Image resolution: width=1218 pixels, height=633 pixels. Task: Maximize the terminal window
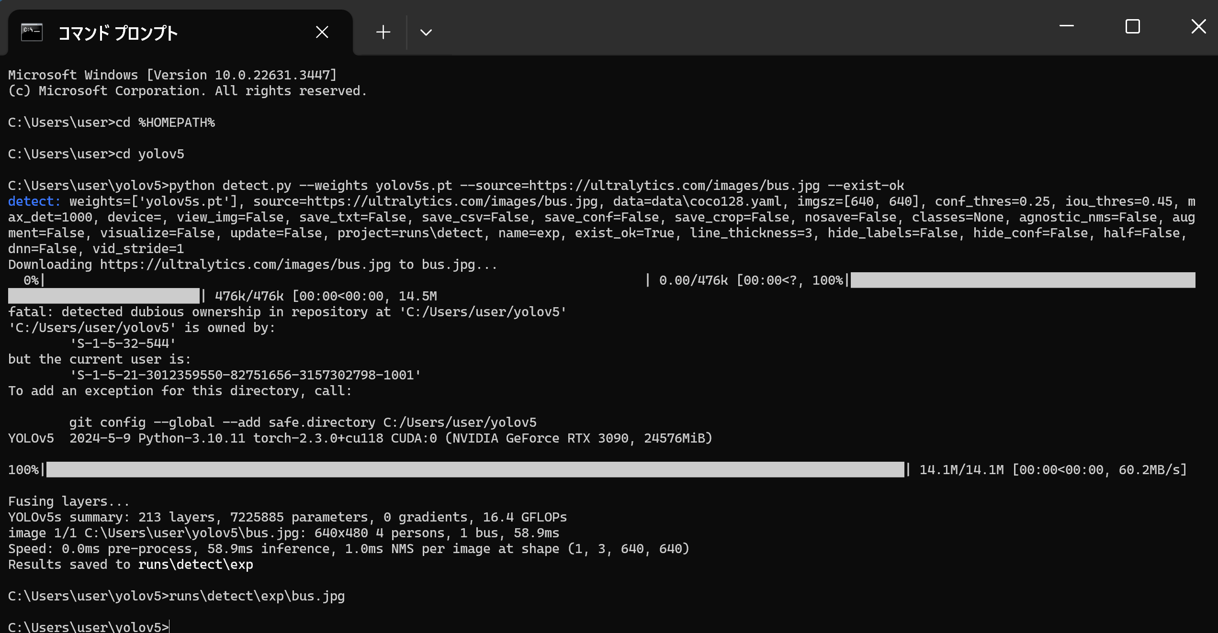click(1132, 26)
